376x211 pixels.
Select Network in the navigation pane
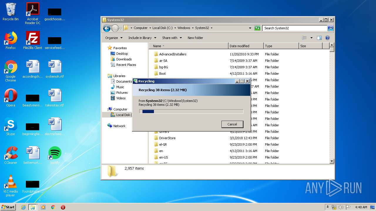point(119,126)
